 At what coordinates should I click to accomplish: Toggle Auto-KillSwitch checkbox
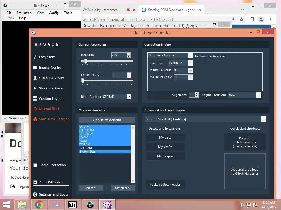(35, 182)
